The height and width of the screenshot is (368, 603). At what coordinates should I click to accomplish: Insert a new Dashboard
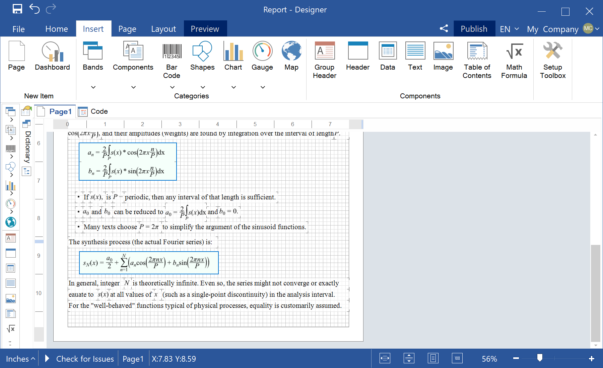52,56
